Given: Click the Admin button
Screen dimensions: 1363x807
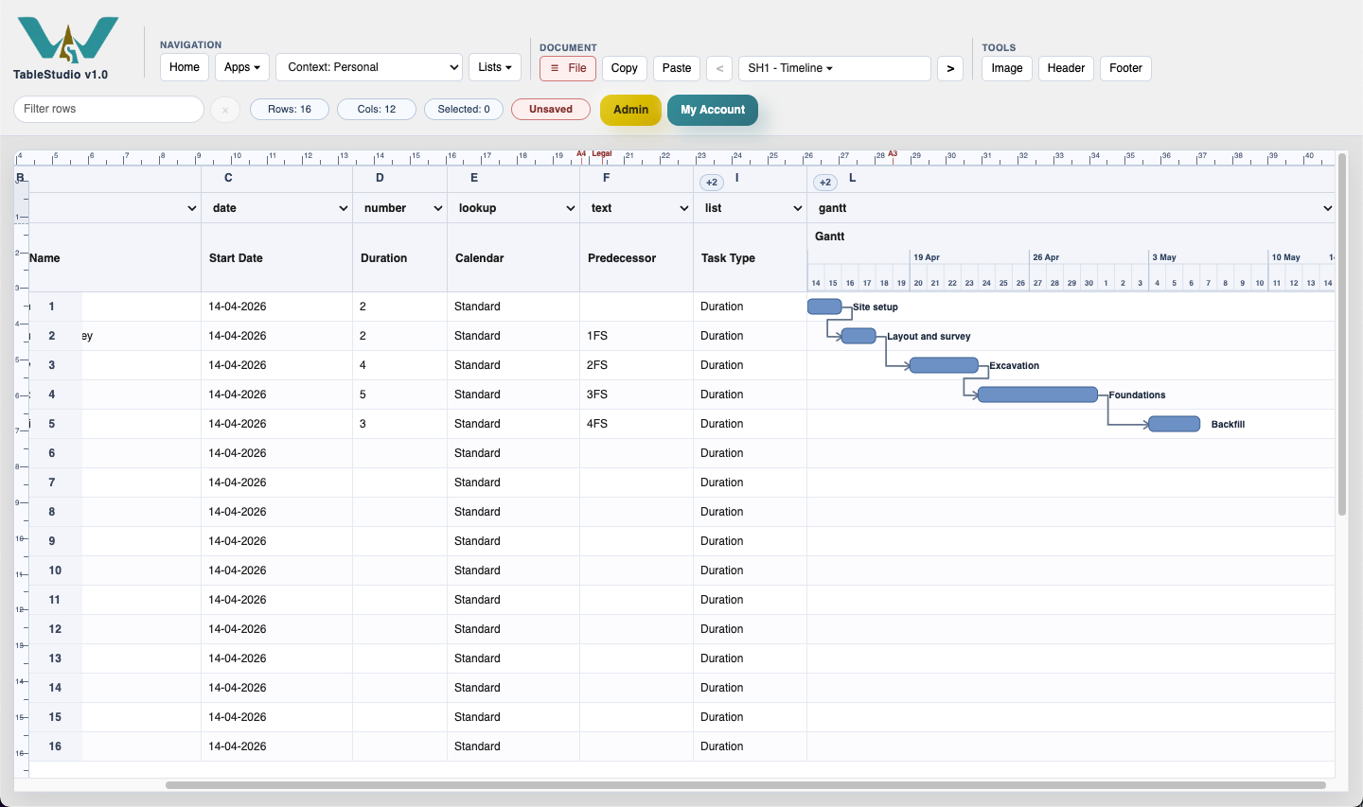Looking at the screenshot, I should click(630, 110).
